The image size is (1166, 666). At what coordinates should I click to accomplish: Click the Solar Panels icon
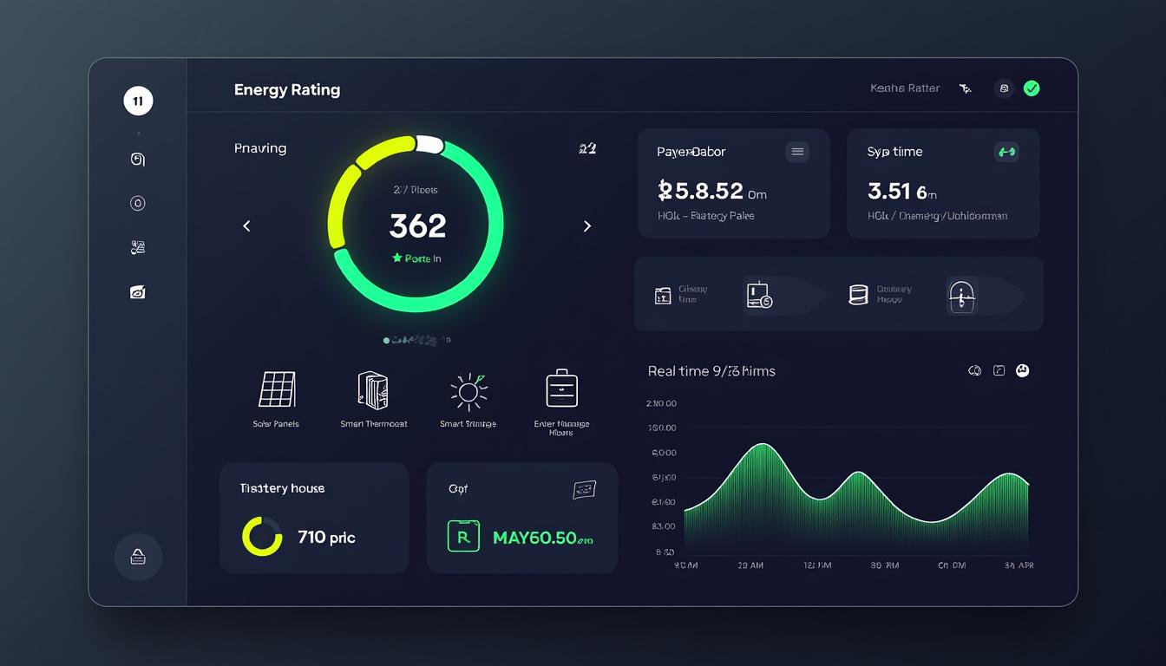[277, 389]
